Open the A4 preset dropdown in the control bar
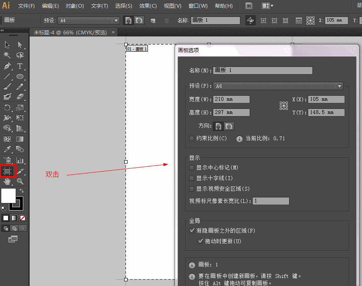This screenshot has height=286, width=362. (x=115, y=20)
